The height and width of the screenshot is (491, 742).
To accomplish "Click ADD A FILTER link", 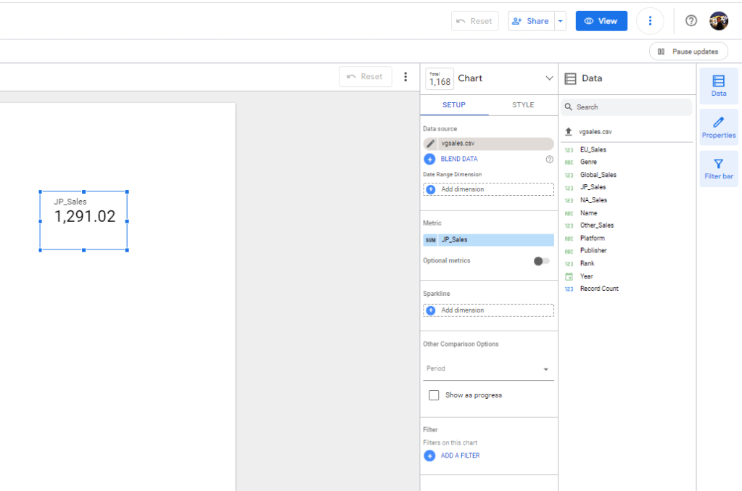I will [459, 455].
